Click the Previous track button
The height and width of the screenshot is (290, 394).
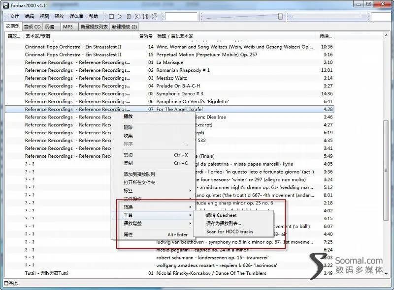point(137,17)
